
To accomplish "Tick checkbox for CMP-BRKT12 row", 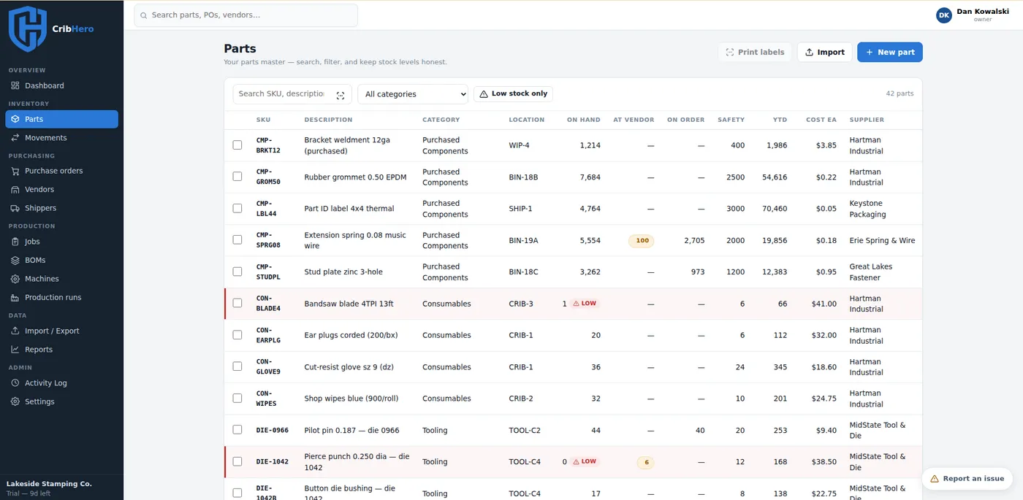I will tap(237, 145).
